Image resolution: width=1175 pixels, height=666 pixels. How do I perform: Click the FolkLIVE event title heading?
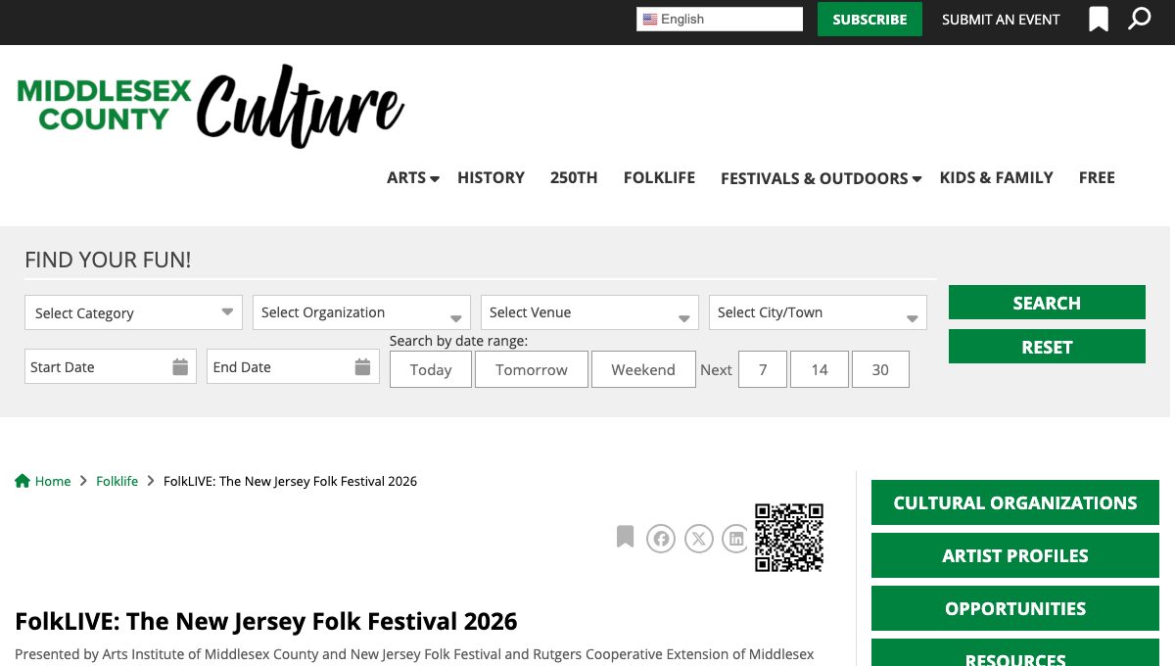pyautogui.click(x=266, y=621)
